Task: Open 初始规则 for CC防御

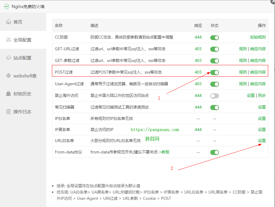Action: [x=258, y=37]
